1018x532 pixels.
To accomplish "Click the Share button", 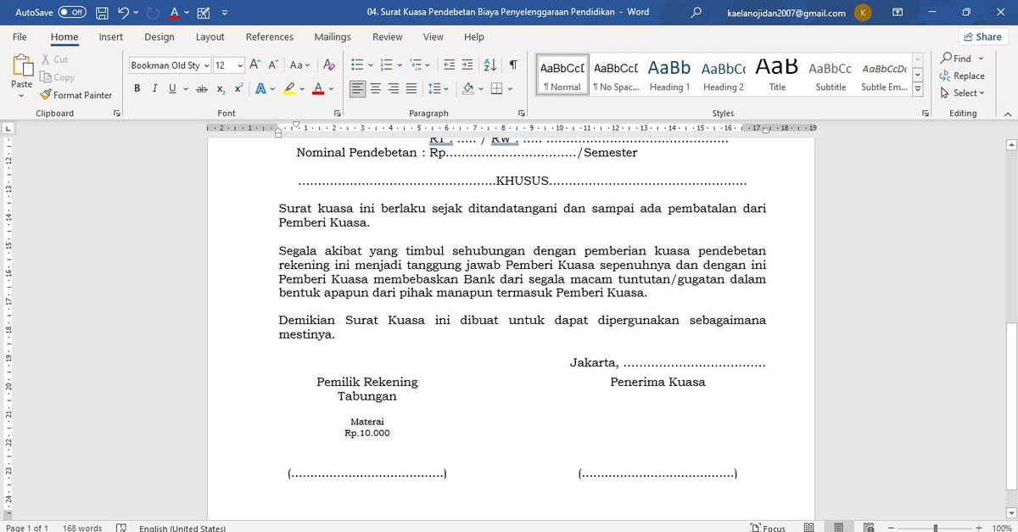I will 983,36.
